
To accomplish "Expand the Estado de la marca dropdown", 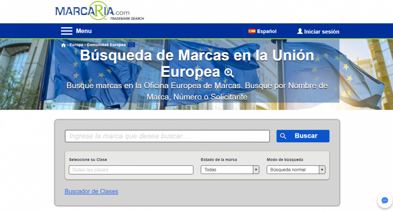I will tap(230, 170).
